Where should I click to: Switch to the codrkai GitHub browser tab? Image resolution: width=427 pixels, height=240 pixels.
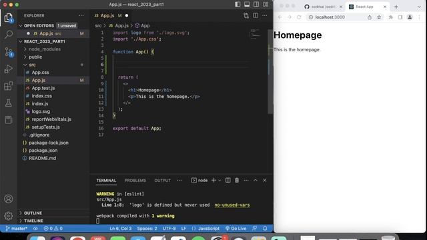(x=323, y=7)
